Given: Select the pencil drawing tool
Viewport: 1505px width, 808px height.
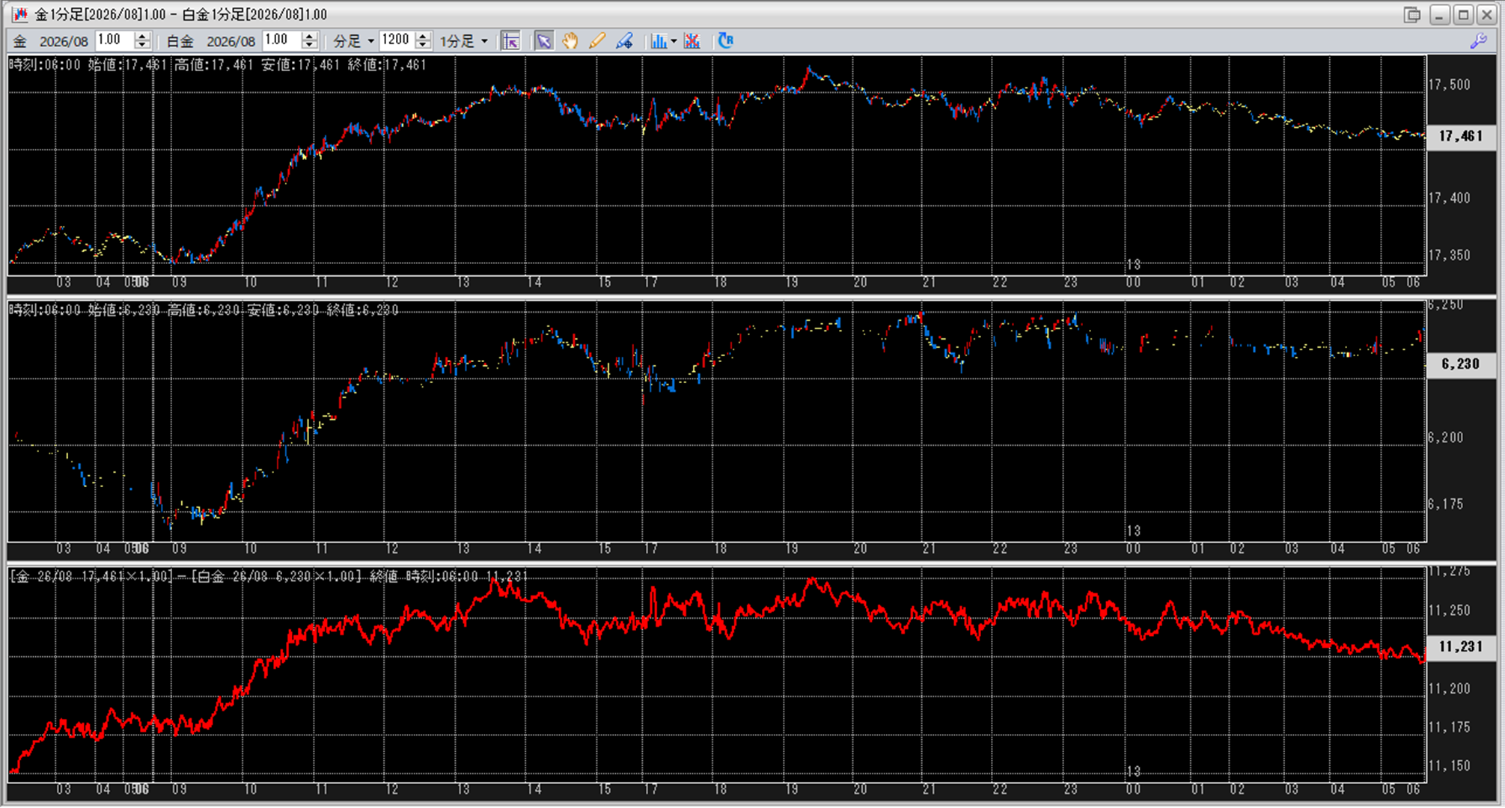Looking at the screenshot, I should click(597, 41).
